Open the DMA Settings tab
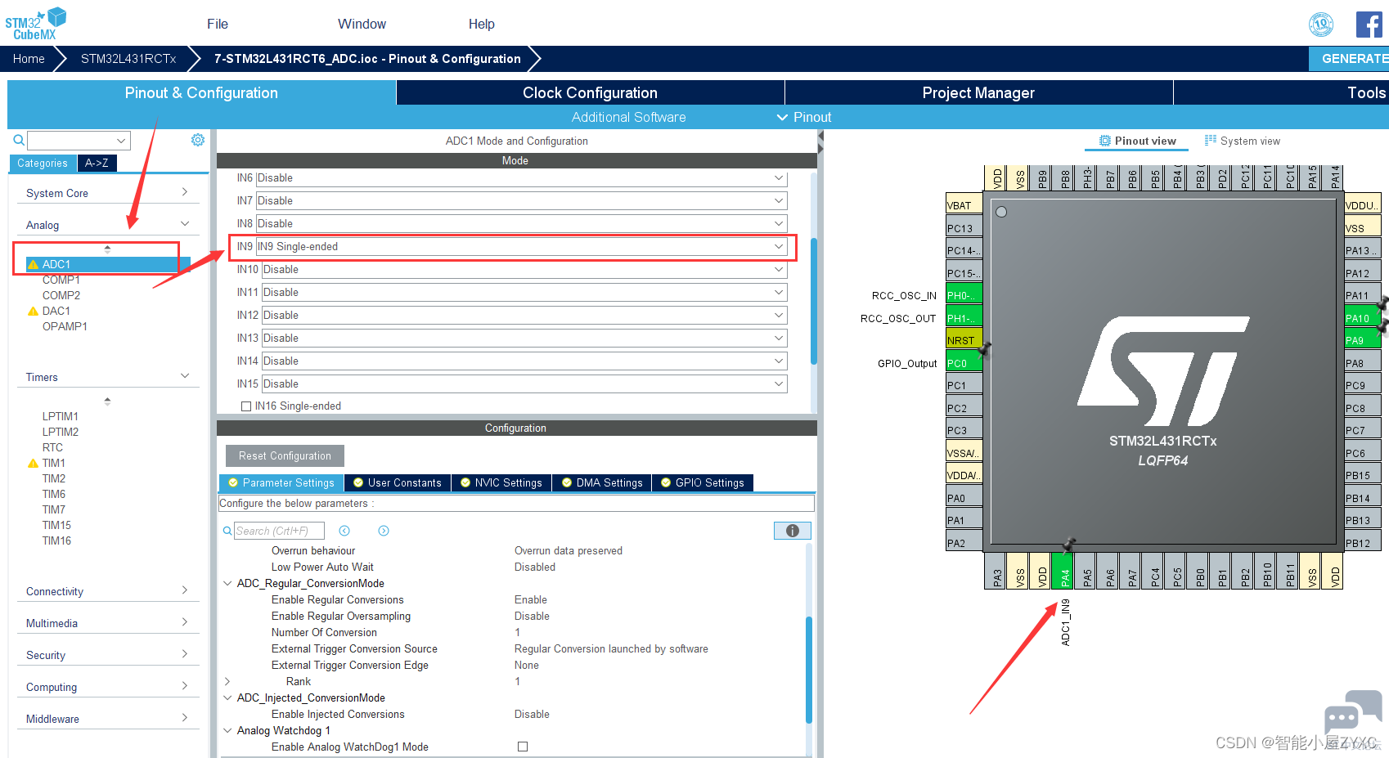 tap(602, 482)
